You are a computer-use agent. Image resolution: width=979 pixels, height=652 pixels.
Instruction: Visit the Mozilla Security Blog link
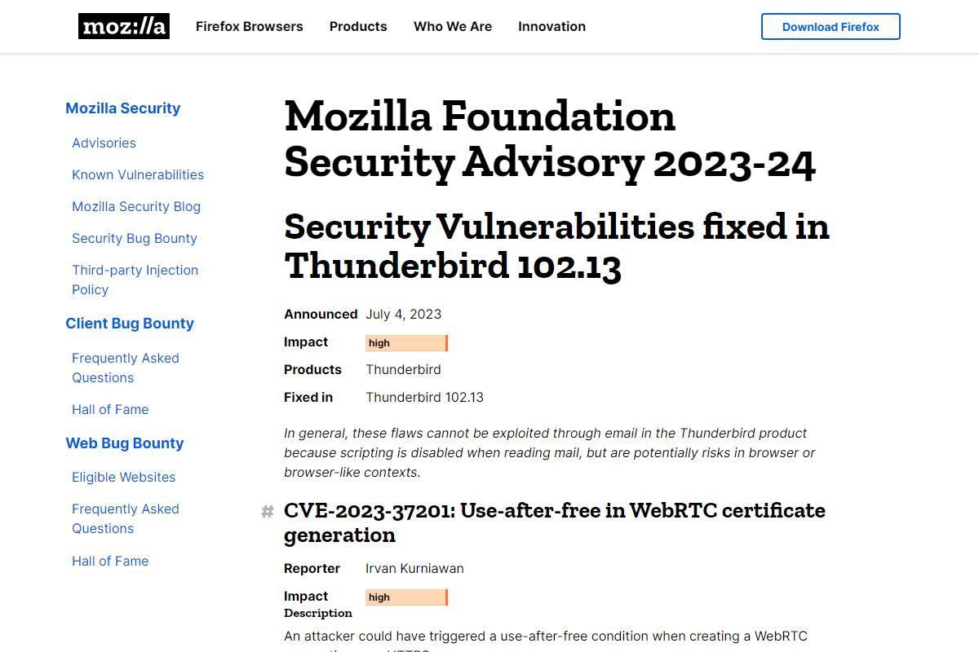tap(136, 206)
